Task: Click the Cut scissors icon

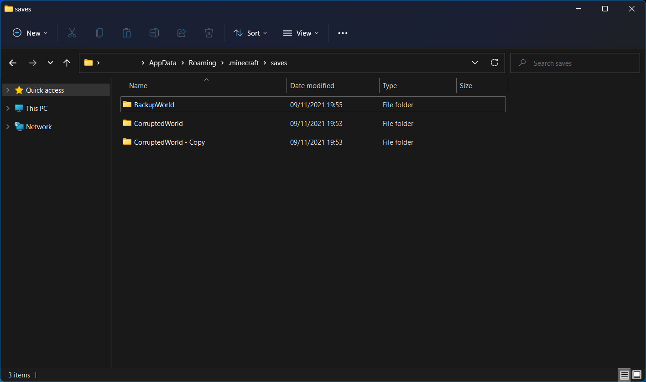Action: coord(72,33)
